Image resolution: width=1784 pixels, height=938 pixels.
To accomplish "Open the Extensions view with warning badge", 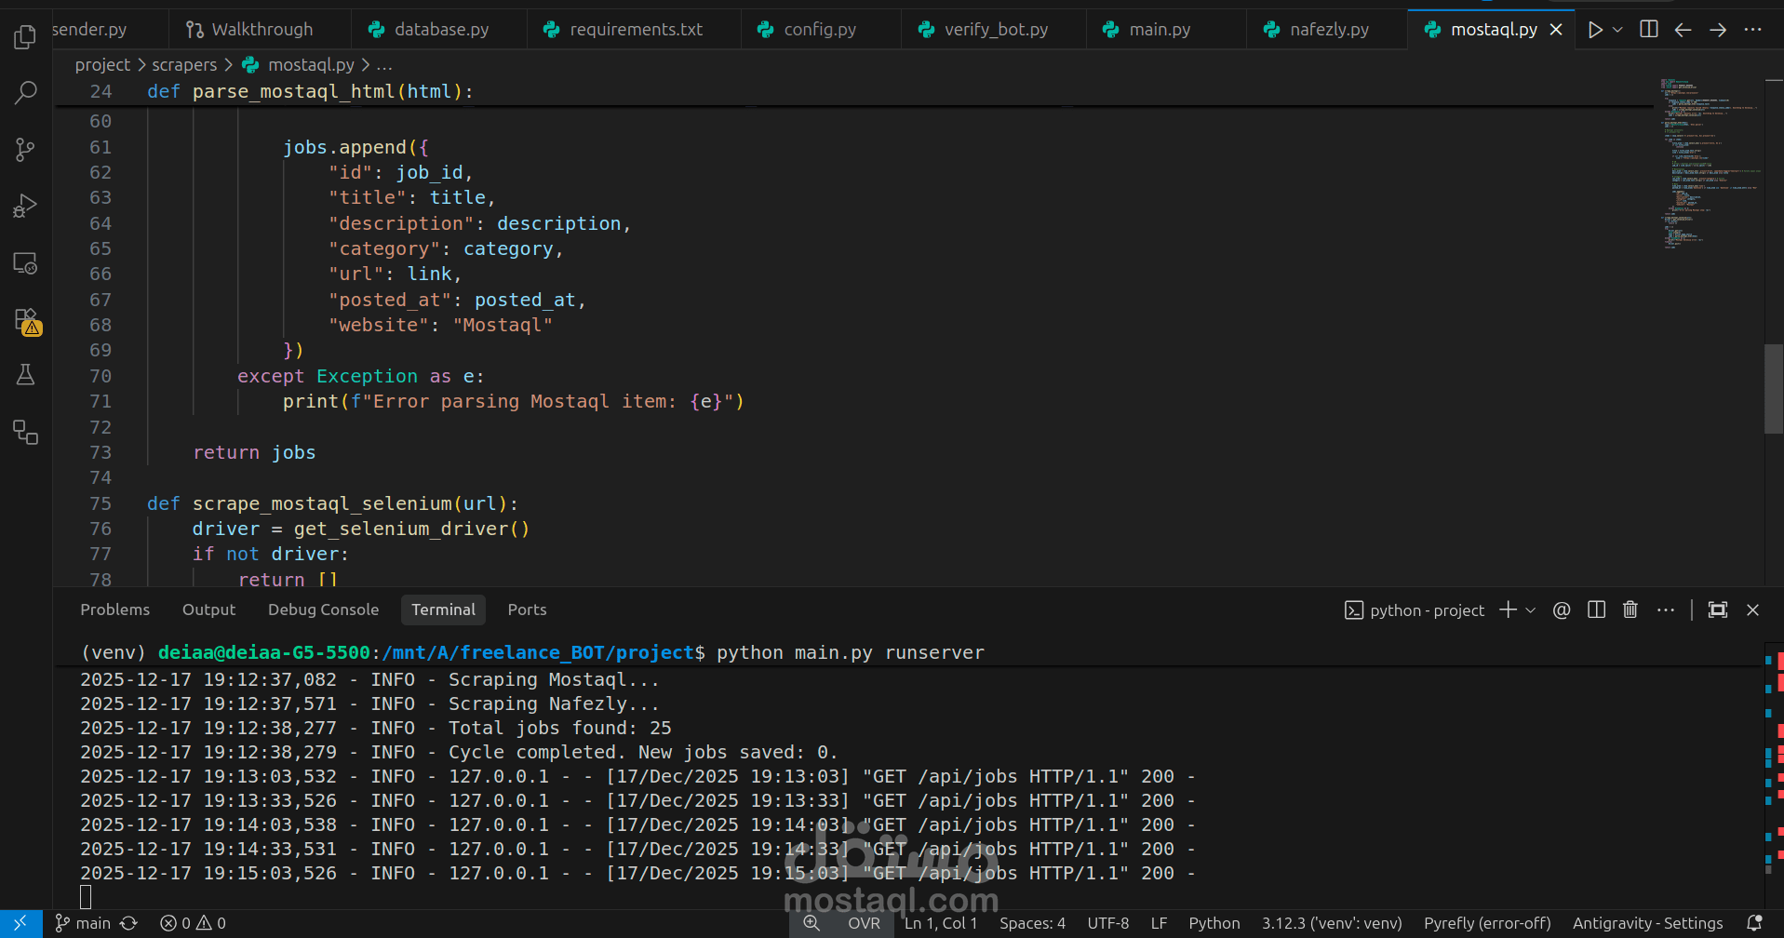I will coord(26,321).
